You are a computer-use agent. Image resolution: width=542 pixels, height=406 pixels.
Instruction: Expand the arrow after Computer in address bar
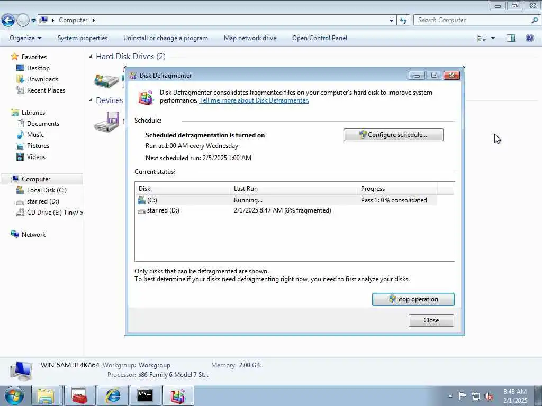pyautogui.click(x=93, y=20)
